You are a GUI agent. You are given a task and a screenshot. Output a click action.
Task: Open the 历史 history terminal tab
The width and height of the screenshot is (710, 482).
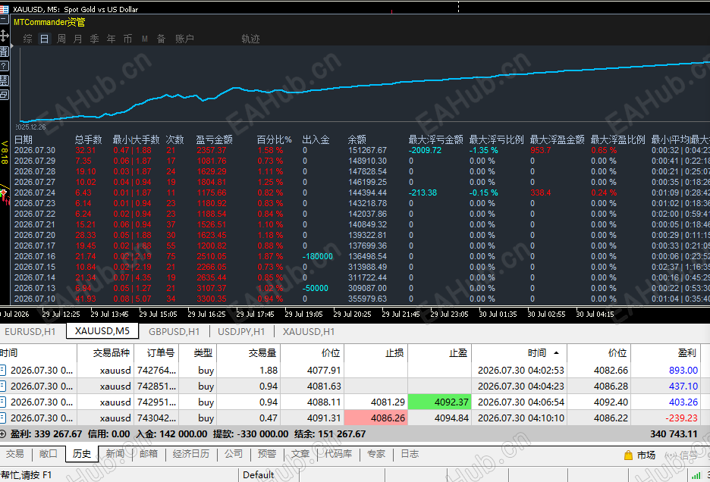pos(82,454)
